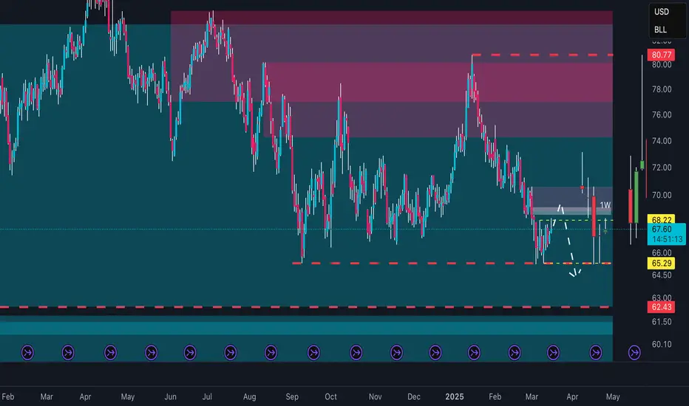Click the 70.00 price scale value
The height and width of the screenshot is (406, 689).
tap(662, 196)
